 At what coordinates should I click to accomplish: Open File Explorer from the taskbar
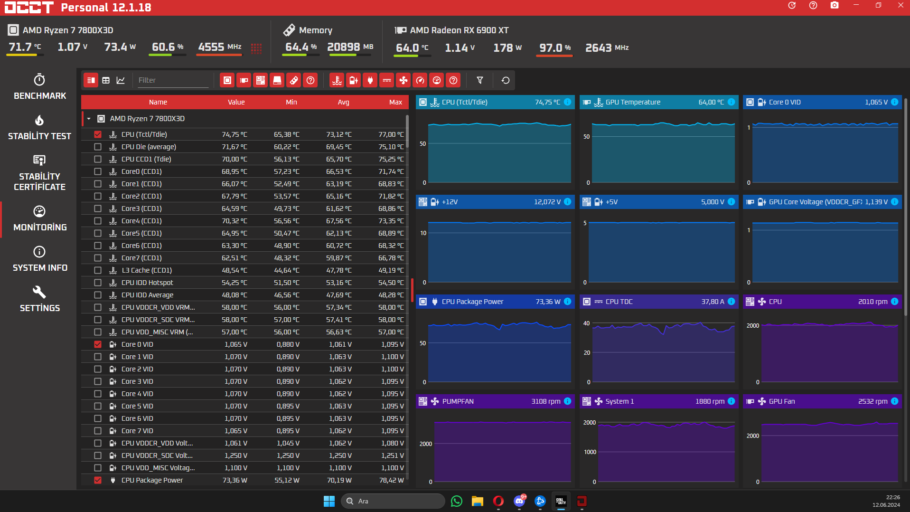[478, 501]
